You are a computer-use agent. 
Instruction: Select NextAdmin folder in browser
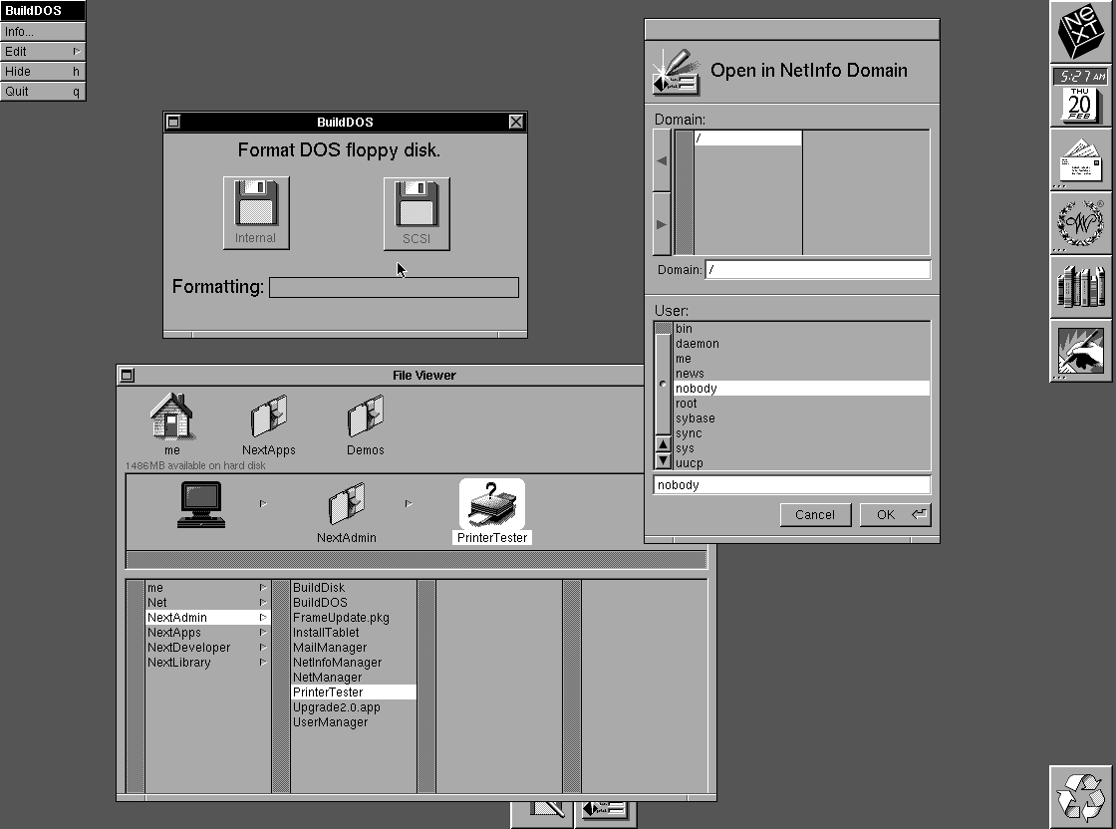point(207,618)
